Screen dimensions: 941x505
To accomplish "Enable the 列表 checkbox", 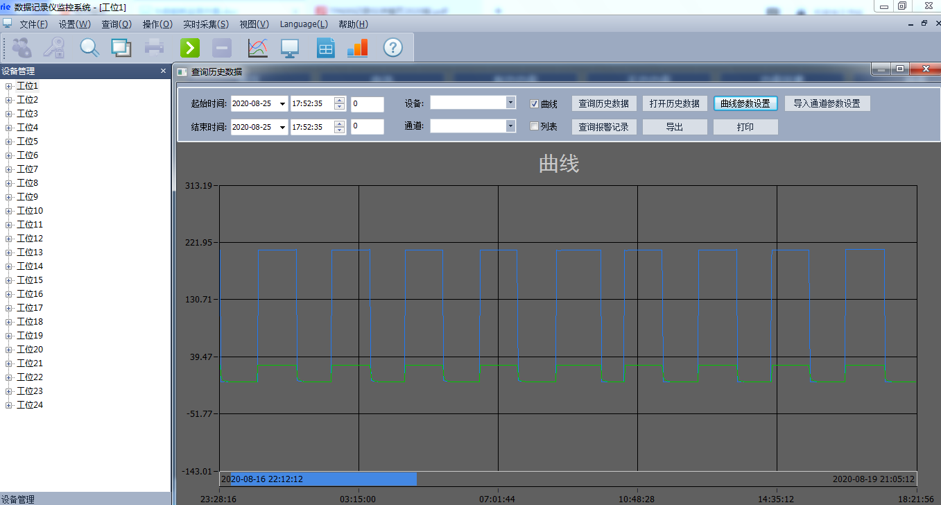I will [534, 126].
